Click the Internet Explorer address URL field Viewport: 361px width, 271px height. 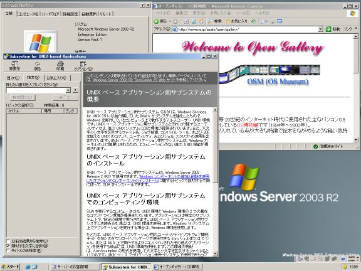248,29
